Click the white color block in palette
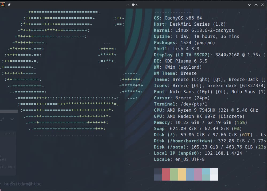Image resolution: width=267 pixels, height=191 pixels. [214, 174]
